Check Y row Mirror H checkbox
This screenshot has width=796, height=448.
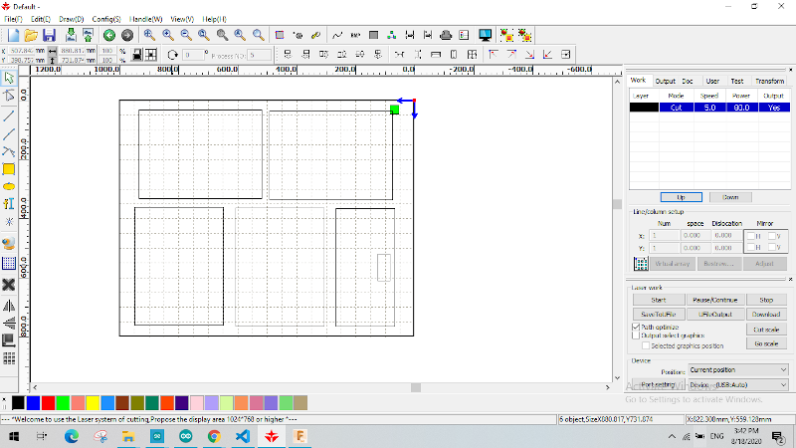[751, 247]
